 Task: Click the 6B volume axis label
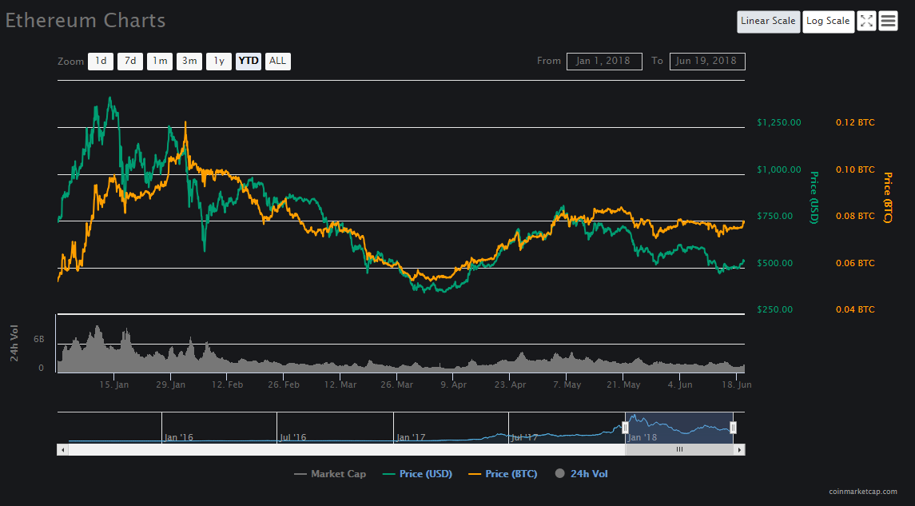[x=38, y=339]
